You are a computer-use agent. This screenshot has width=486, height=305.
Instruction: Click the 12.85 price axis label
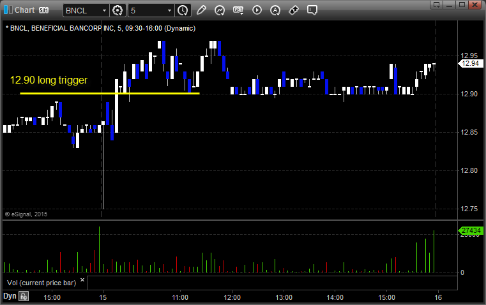(469, 132)
